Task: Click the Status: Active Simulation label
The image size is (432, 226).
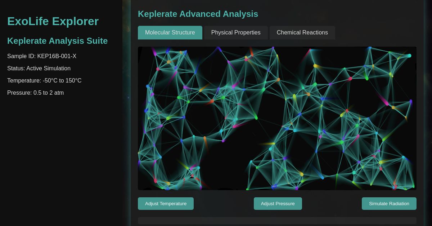Action: tap(39, 69)
